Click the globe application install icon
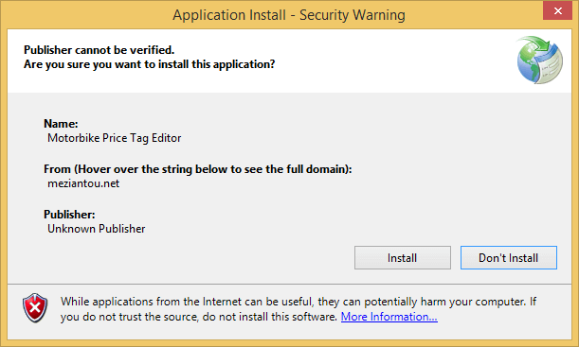Viewport: 579px width, 347px height. point(540,60)
